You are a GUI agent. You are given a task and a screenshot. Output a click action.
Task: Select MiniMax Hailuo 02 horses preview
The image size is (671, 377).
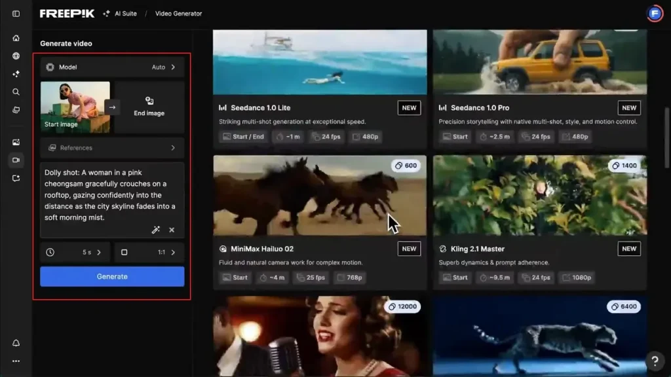[x=320, y=195]
